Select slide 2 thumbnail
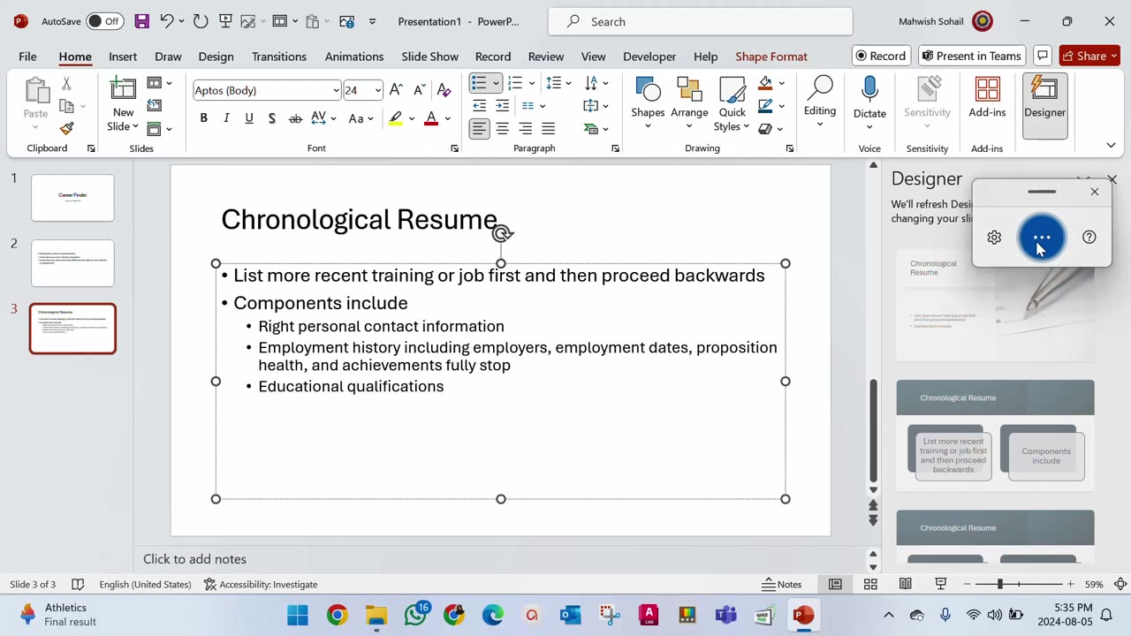This screenshot has height=636, width=1131. coord(72,263)
